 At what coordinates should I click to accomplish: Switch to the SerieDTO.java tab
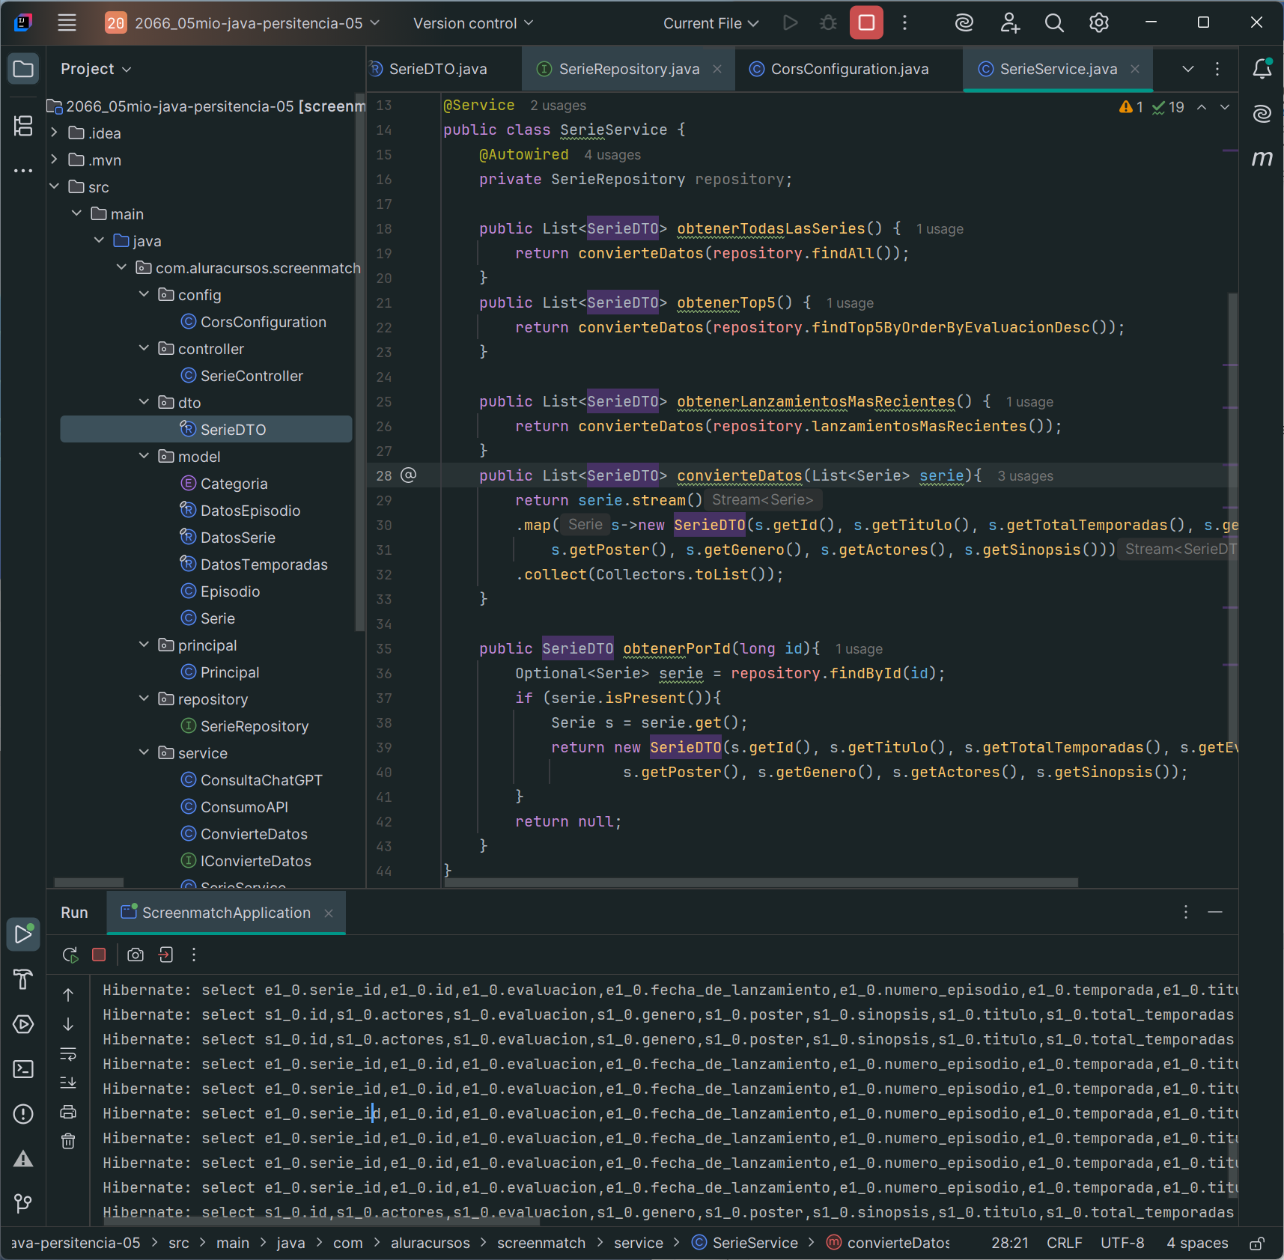pyautogui.click(x=438, y=69)
